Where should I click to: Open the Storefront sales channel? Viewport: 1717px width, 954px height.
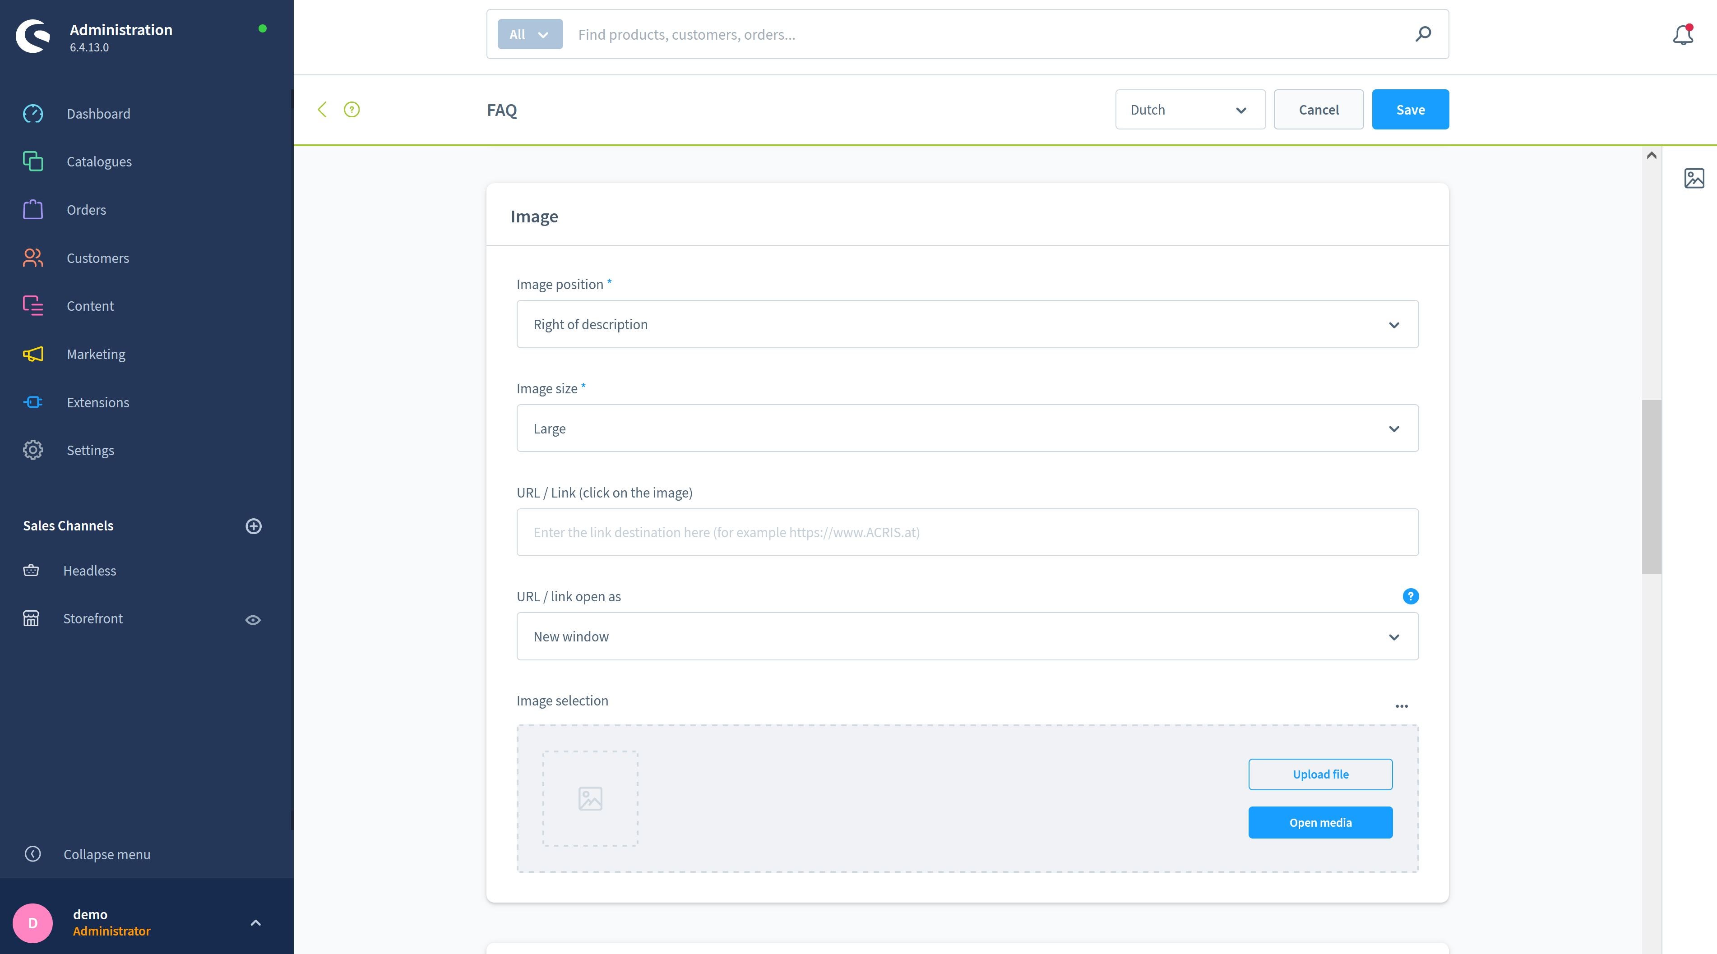point(93,619)
